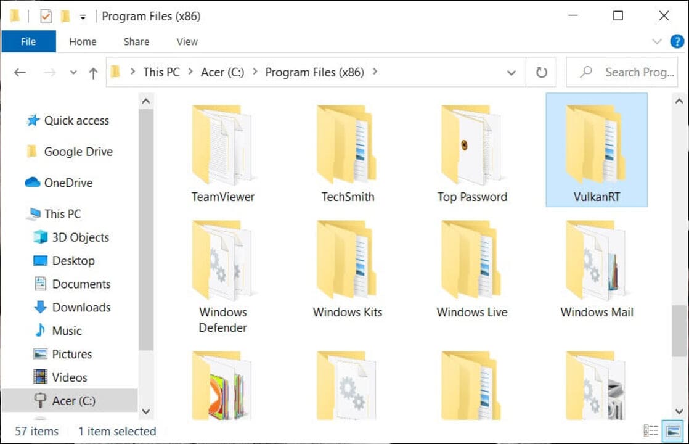Click folder icon at address bar start
This screenshot has width=689, height=444.
[x=116, y=72]
